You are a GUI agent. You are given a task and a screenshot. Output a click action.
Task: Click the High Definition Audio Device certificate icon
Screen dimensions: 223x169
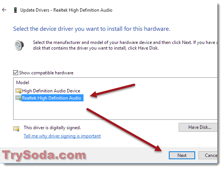click(18, 91)
